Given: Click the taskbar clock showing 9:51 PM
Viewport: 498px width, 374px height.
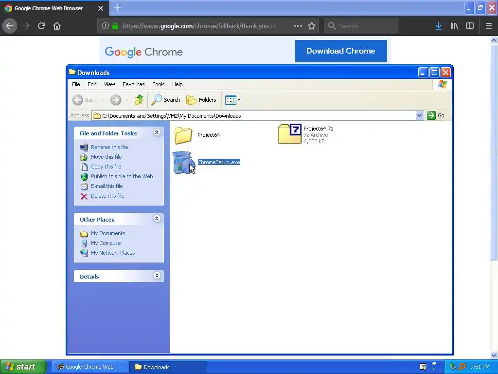Looking at the screenshot, I should [x=480, y=367].
